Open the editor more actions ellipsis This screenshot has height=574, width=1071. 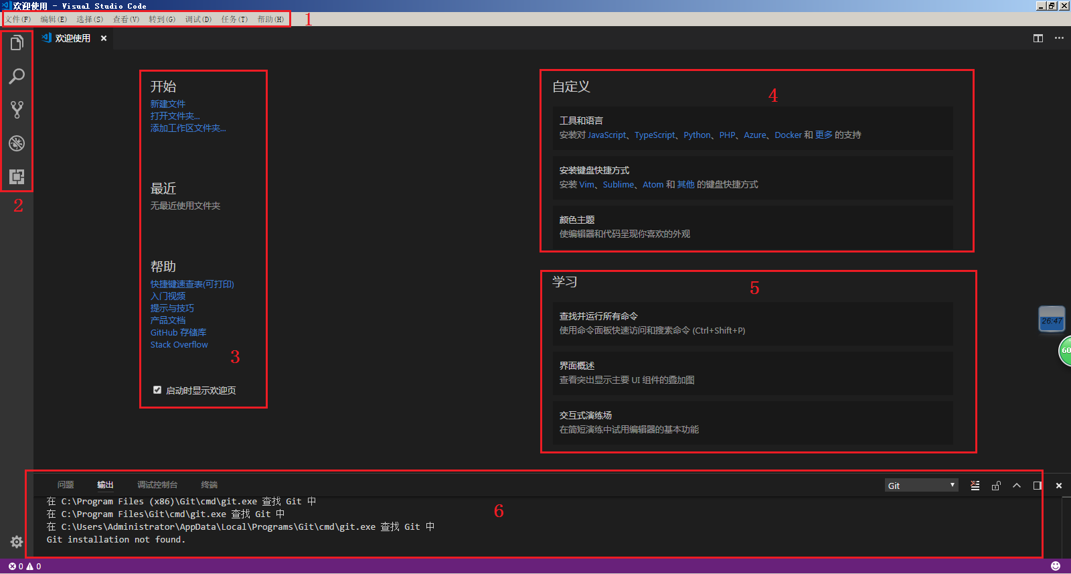pos(1059,38)
